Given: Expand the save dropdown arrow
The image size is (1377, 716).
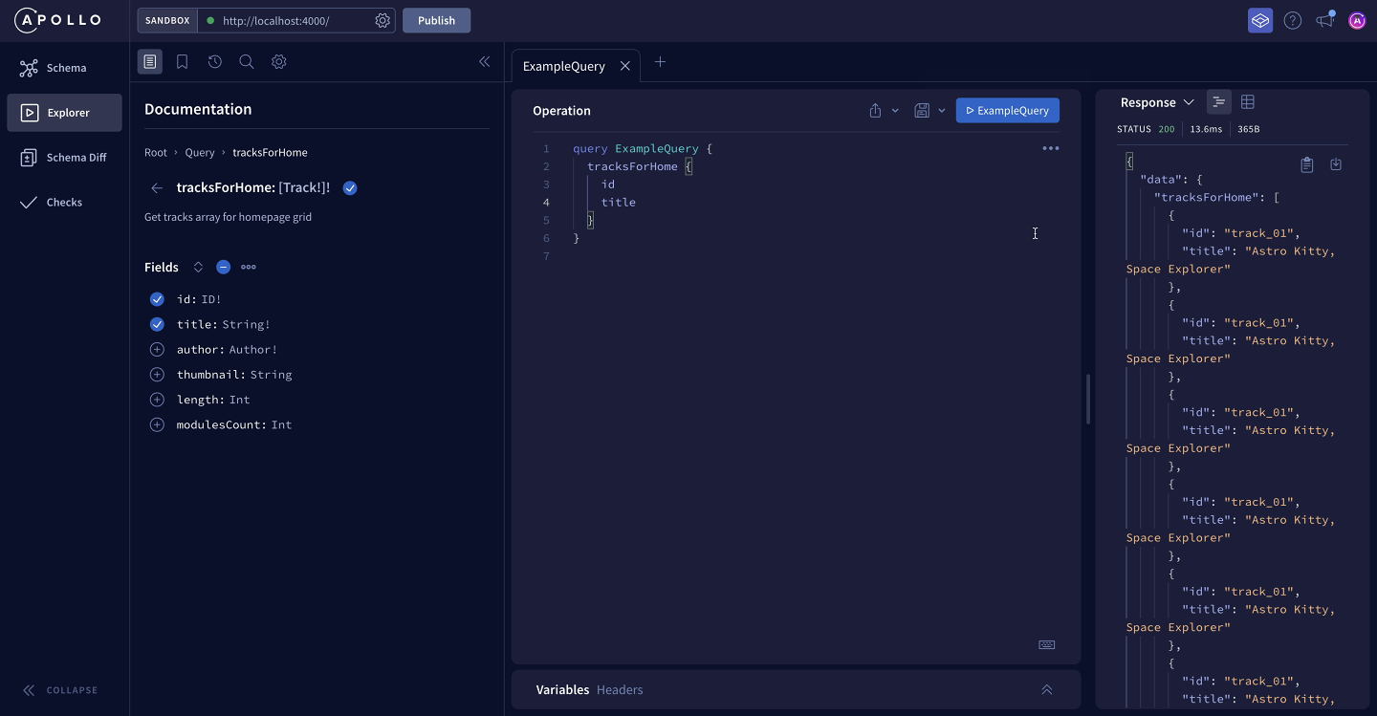Looking at the screenshot, I should coord(942,111).
